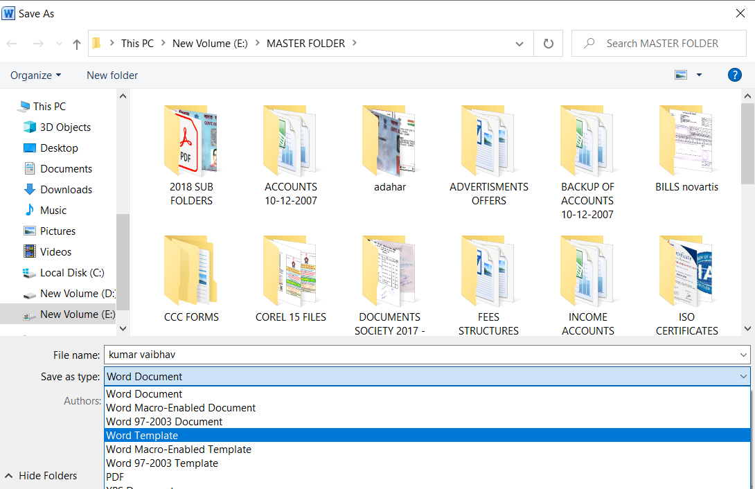Choose Word 97-2003 Document type
The width and height of the screenshot is (755, 489).
427,422
